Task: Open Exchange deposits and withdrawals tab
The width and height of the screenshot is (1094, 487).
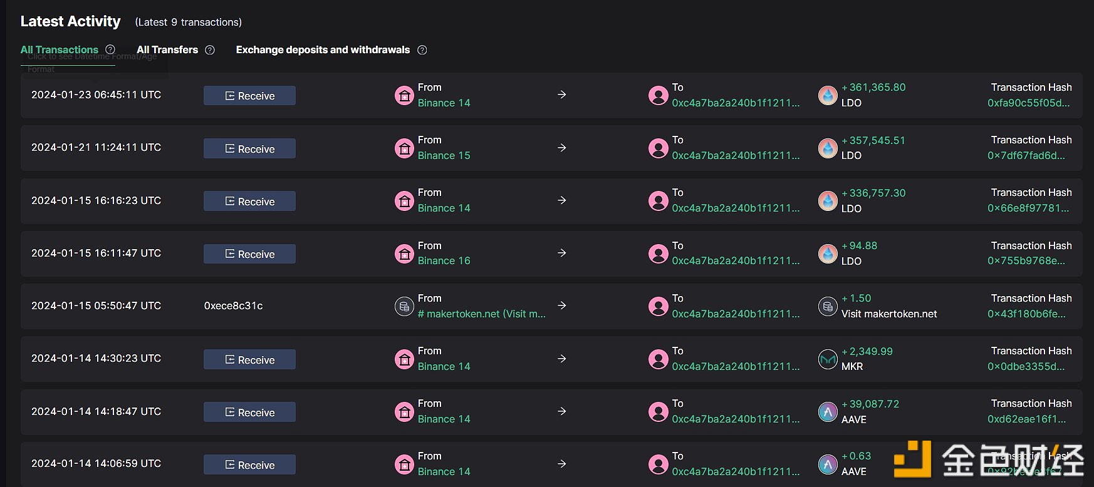Action: tap(323, 50)
